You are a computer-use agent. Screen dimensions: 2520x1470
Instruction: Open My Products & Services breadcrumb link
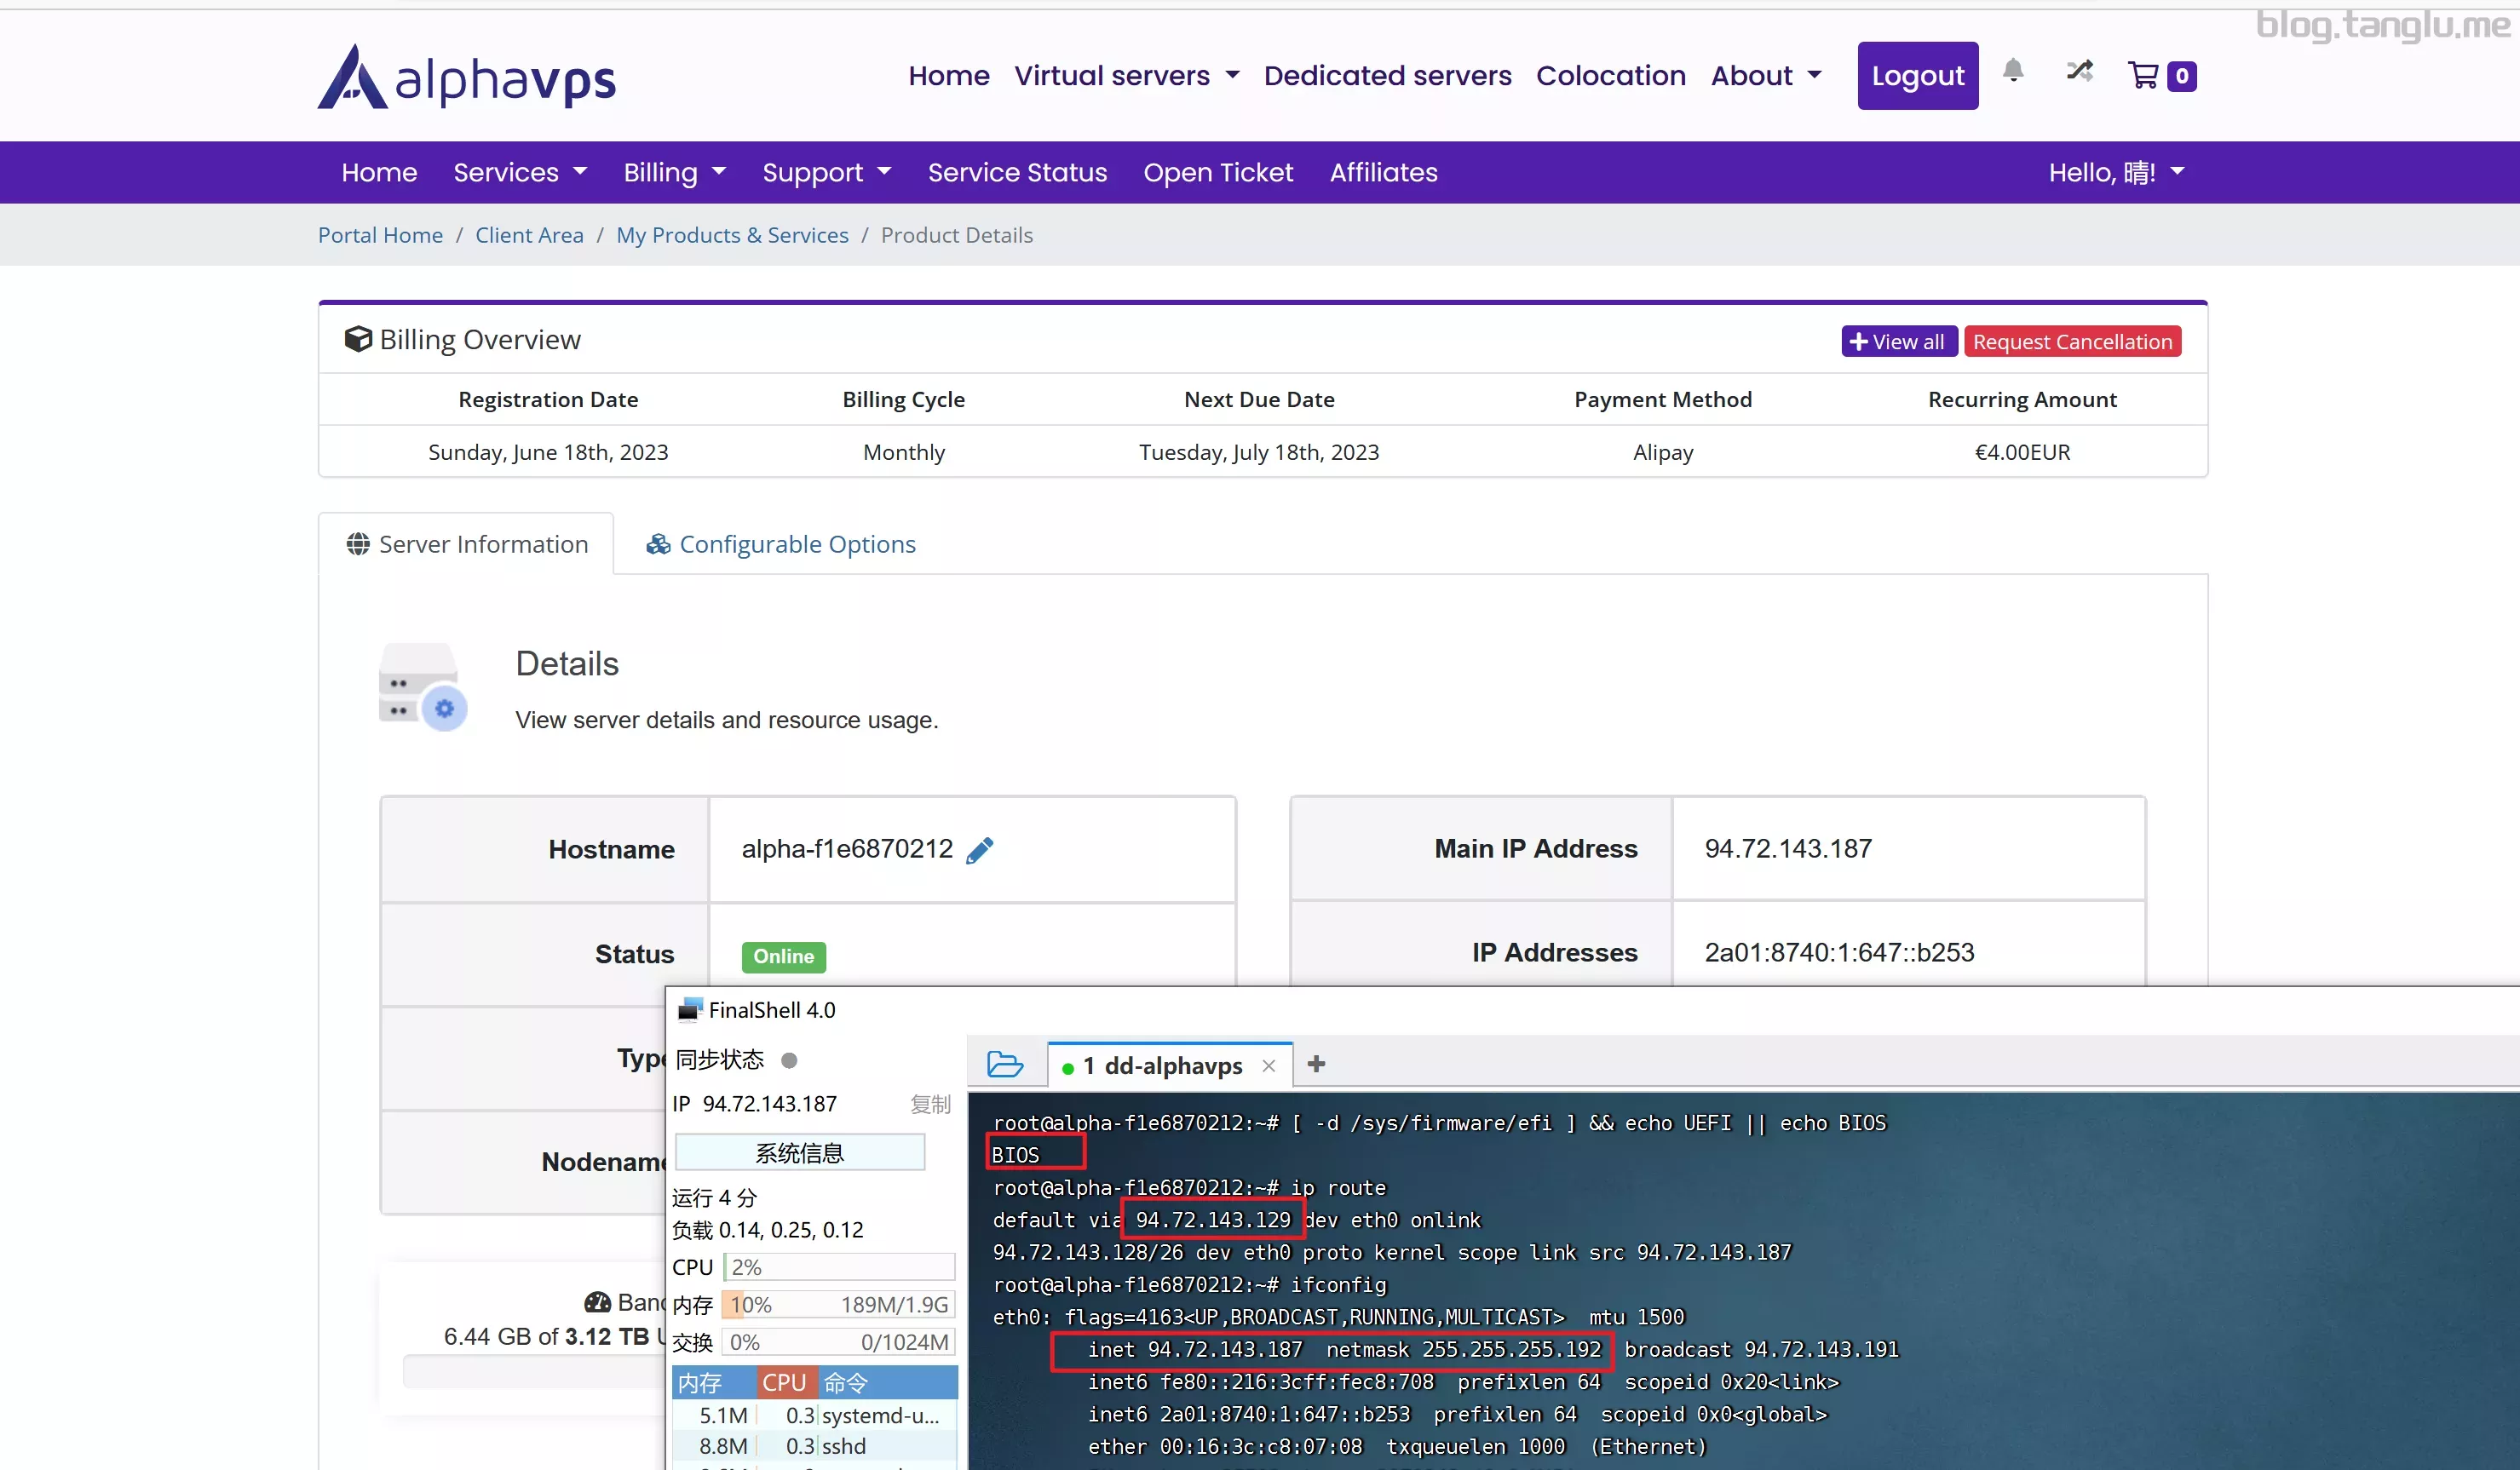click(x=732, y=235)
